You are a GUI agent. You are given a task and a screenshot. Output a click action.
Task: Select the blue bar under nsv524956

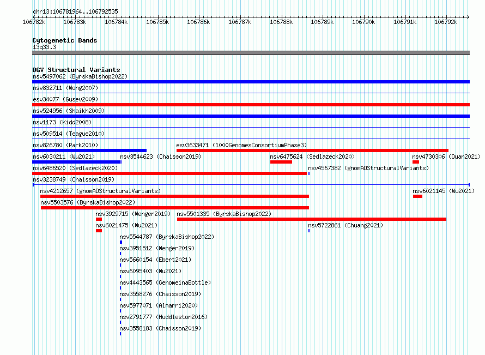251,116
